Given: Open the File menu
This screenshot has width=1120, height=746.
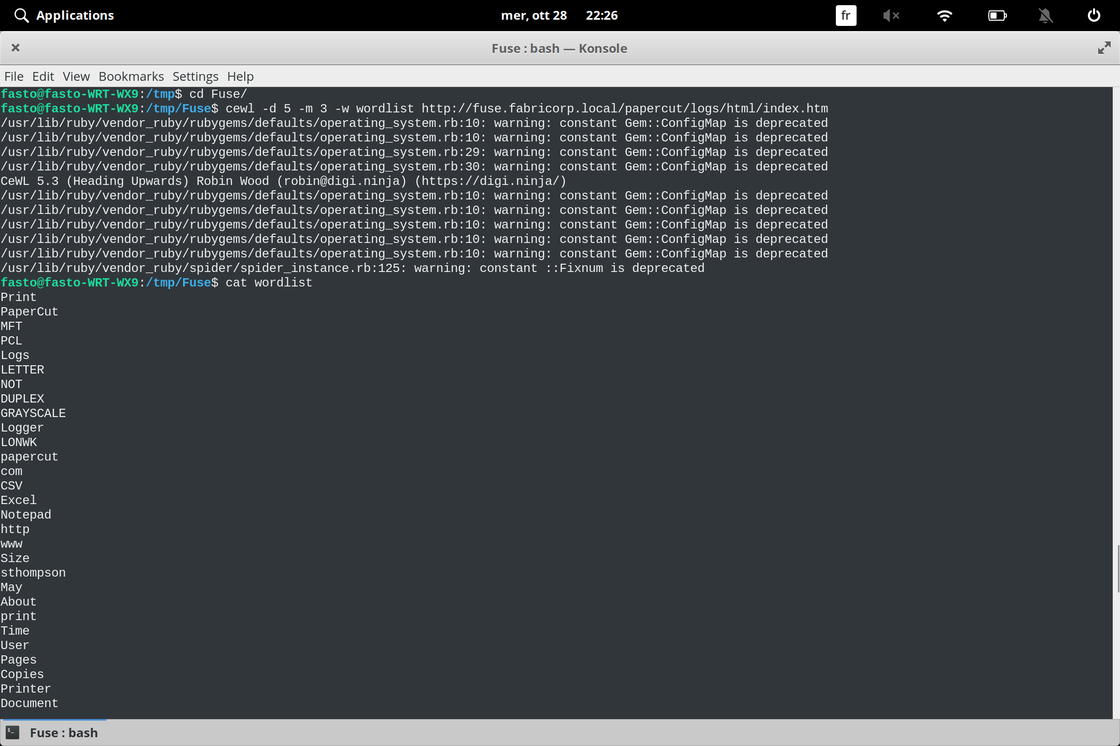Looking at the screenshot, I should coord(13,76).
